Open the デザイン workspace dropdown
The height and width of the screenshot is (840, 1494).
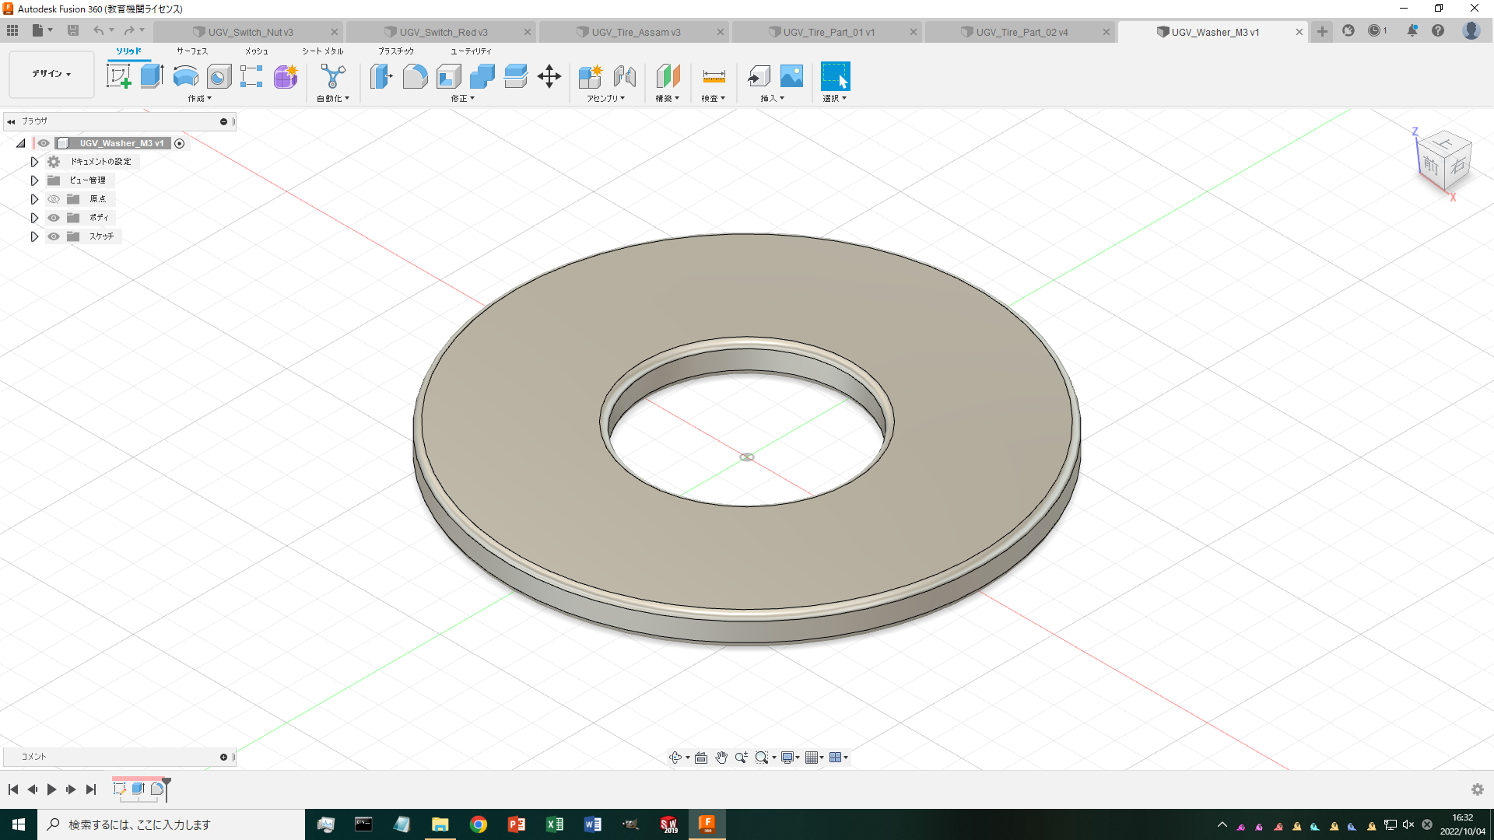51,74
